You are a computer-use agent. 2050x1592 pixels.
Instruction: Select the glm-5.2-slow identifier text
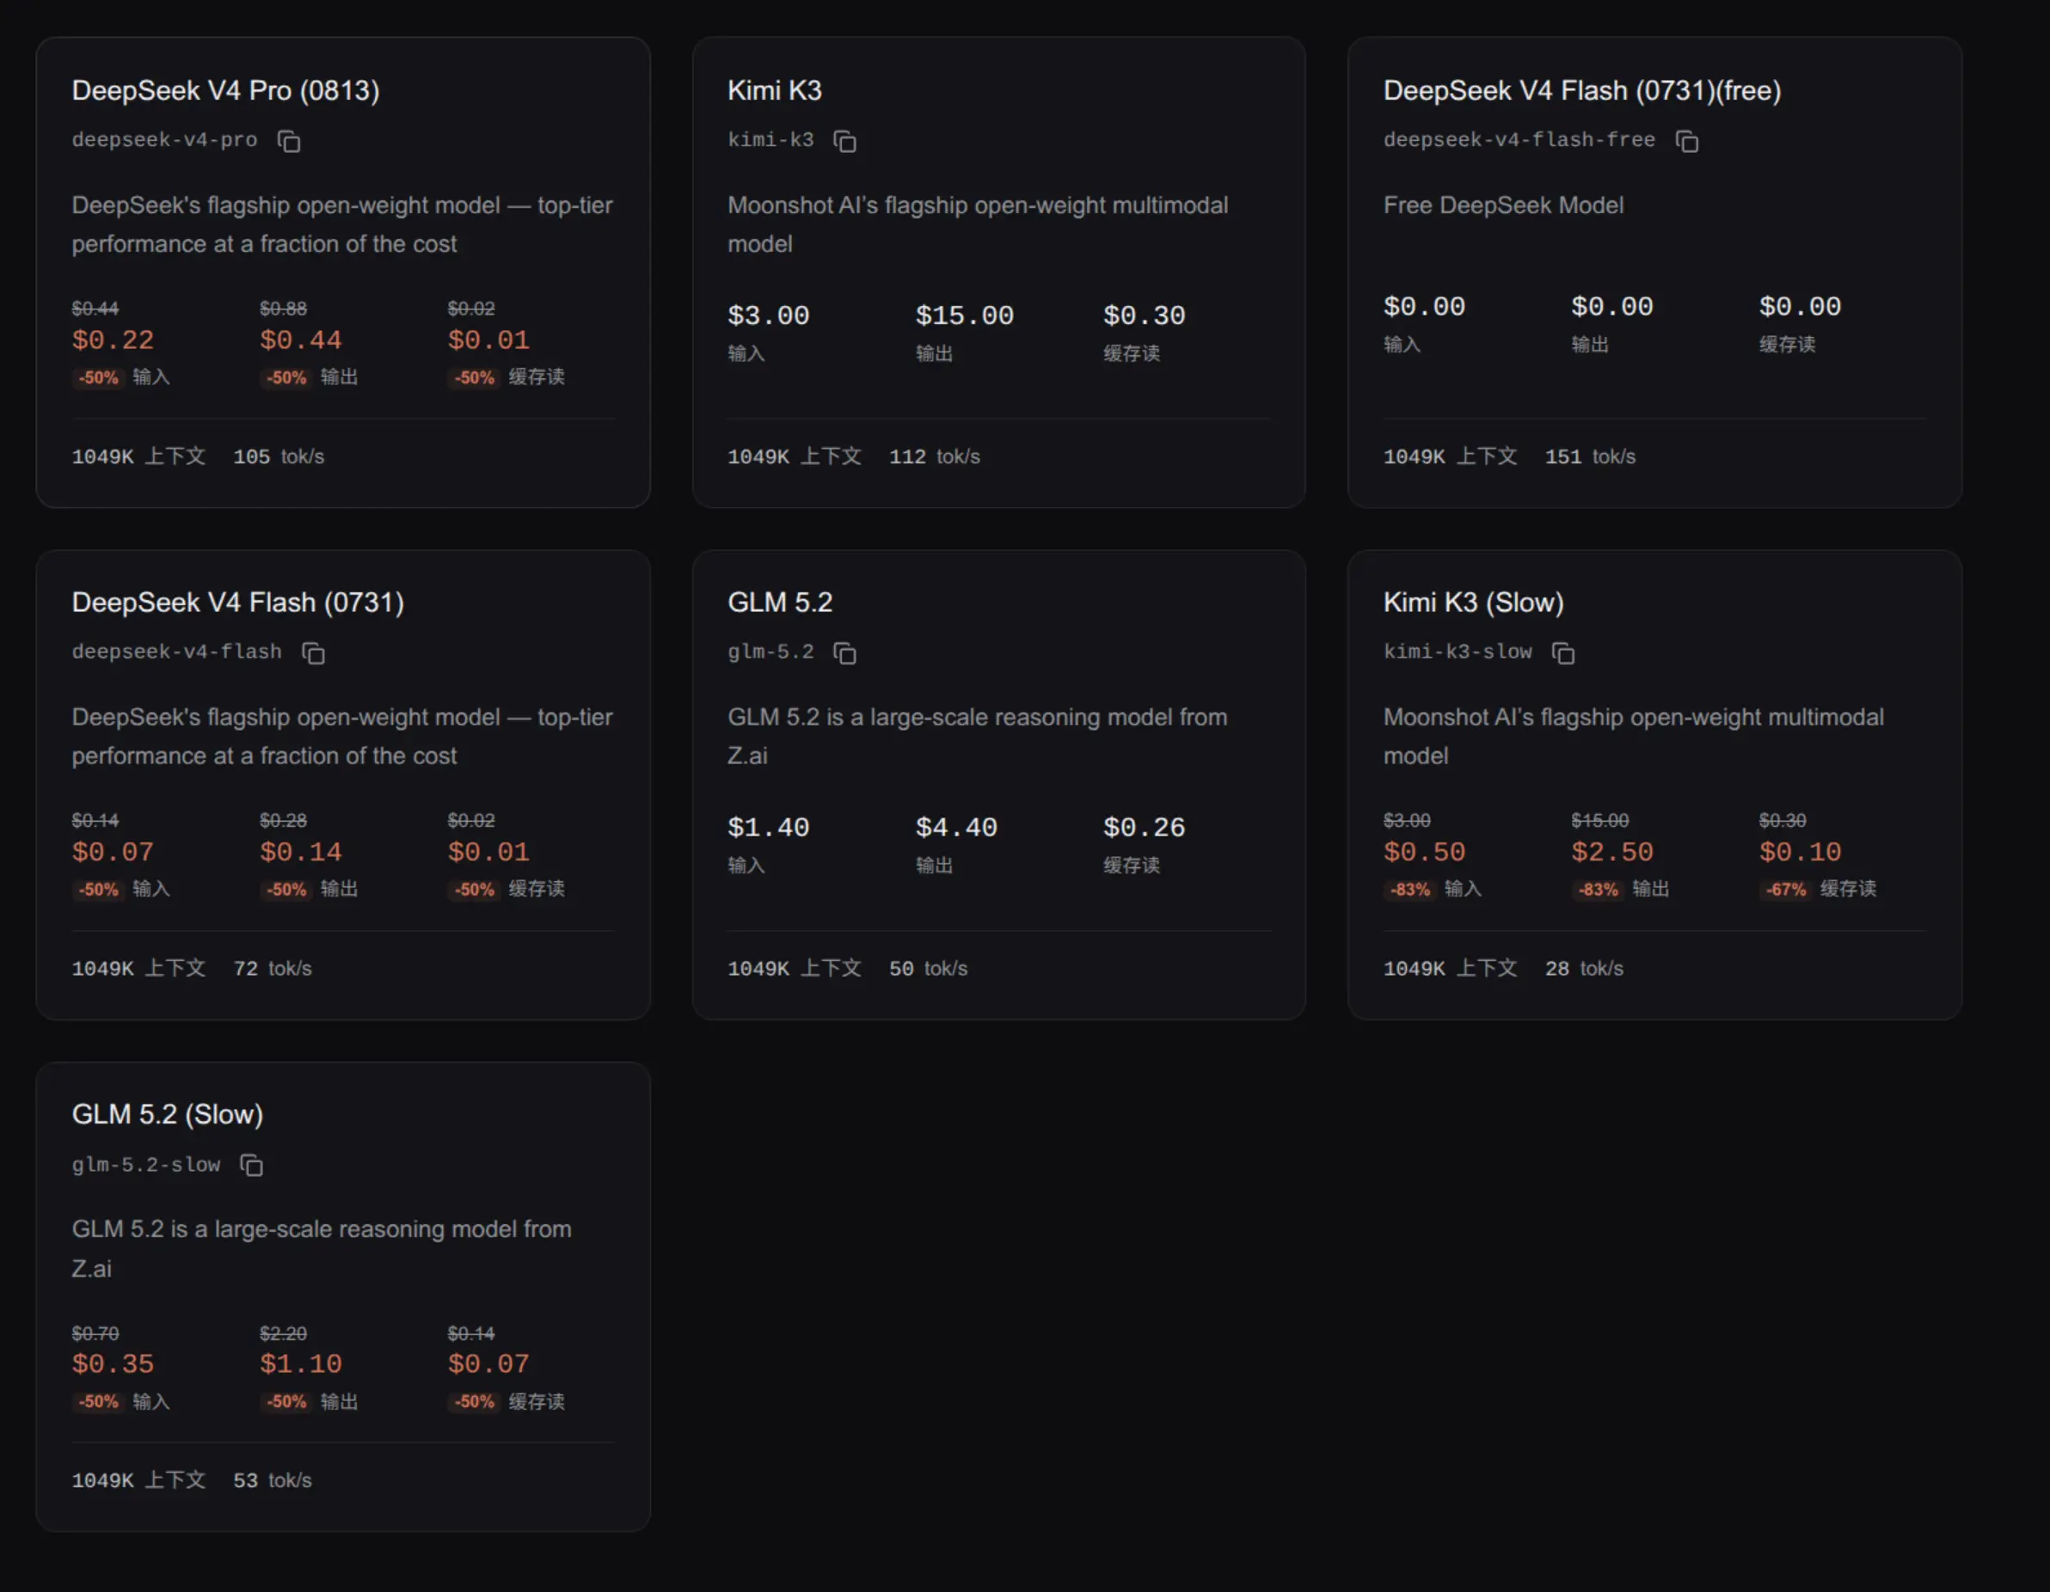pyautogui.click(x=145, y=1164)
